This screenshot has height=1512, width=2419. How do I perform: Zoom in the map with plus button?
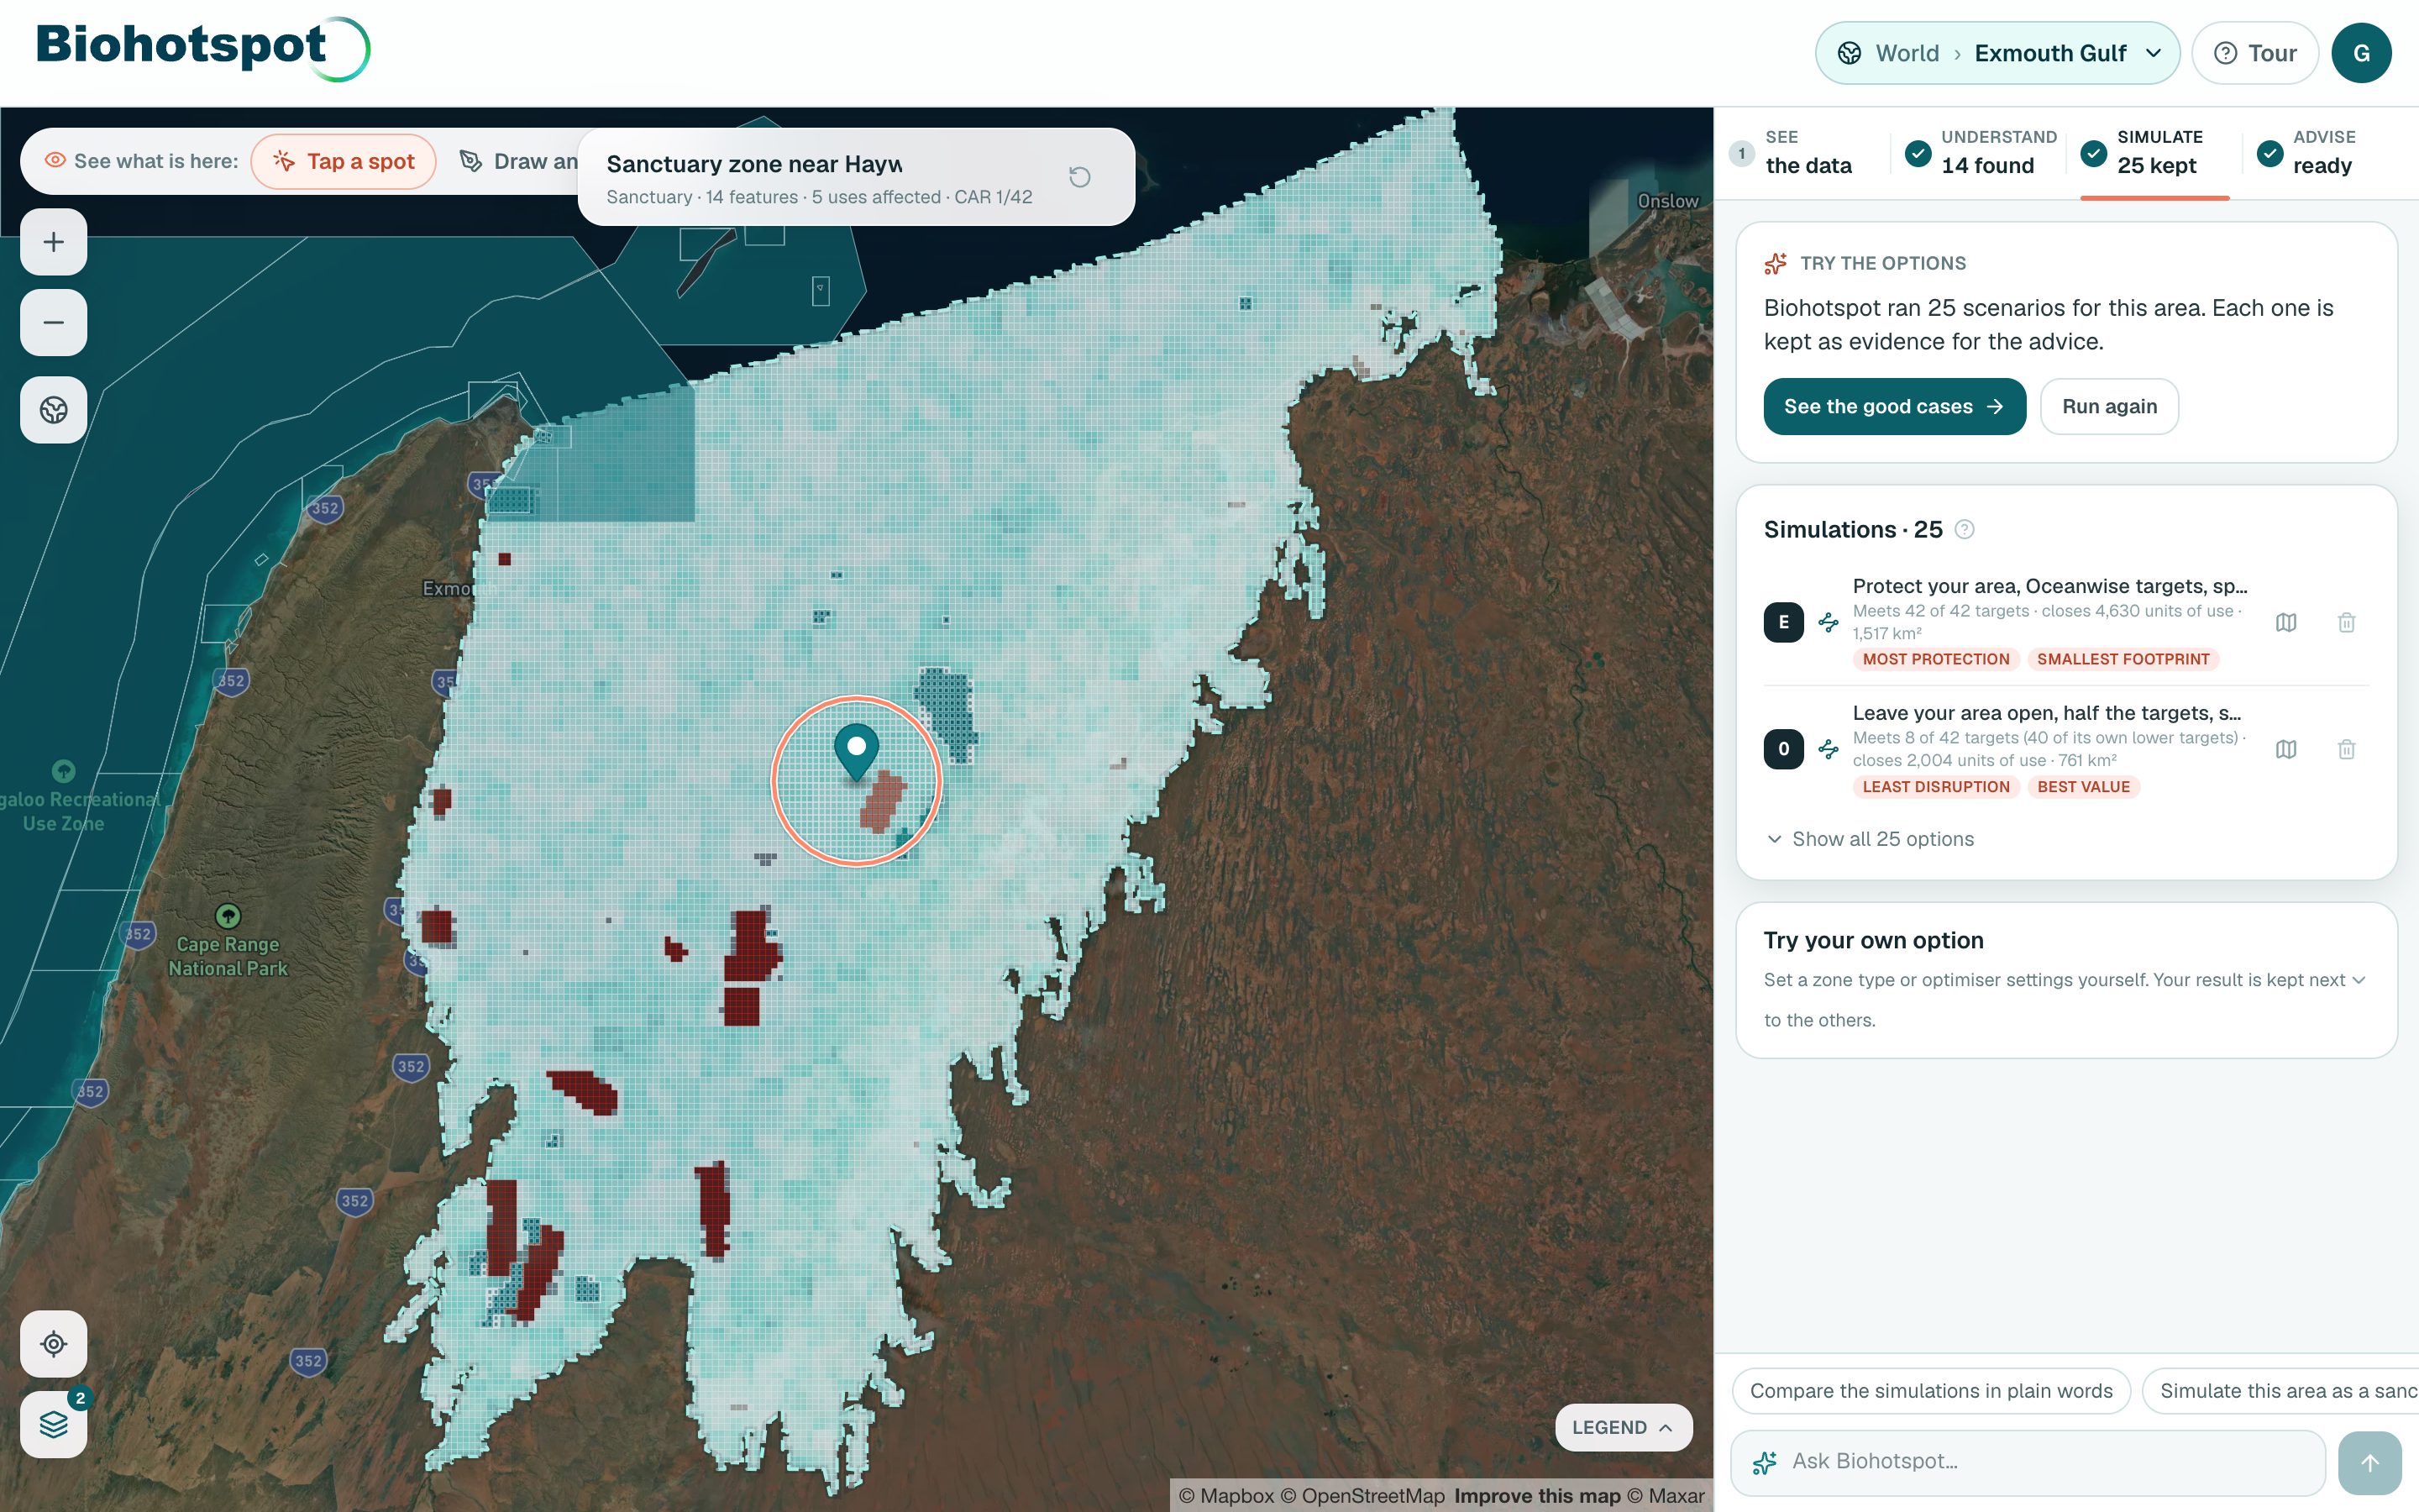pos(54,242)
